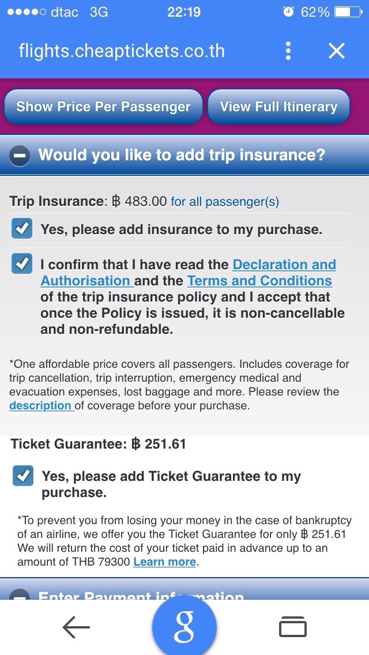Toggle the Declaration confirmation checkbox

point(22,264)
